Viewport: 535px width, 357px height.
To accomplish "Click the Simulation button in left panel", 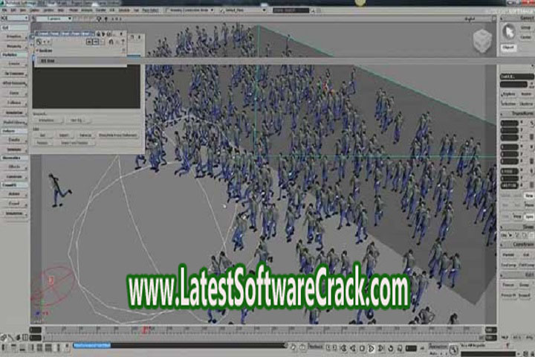I will coord(14,212).
